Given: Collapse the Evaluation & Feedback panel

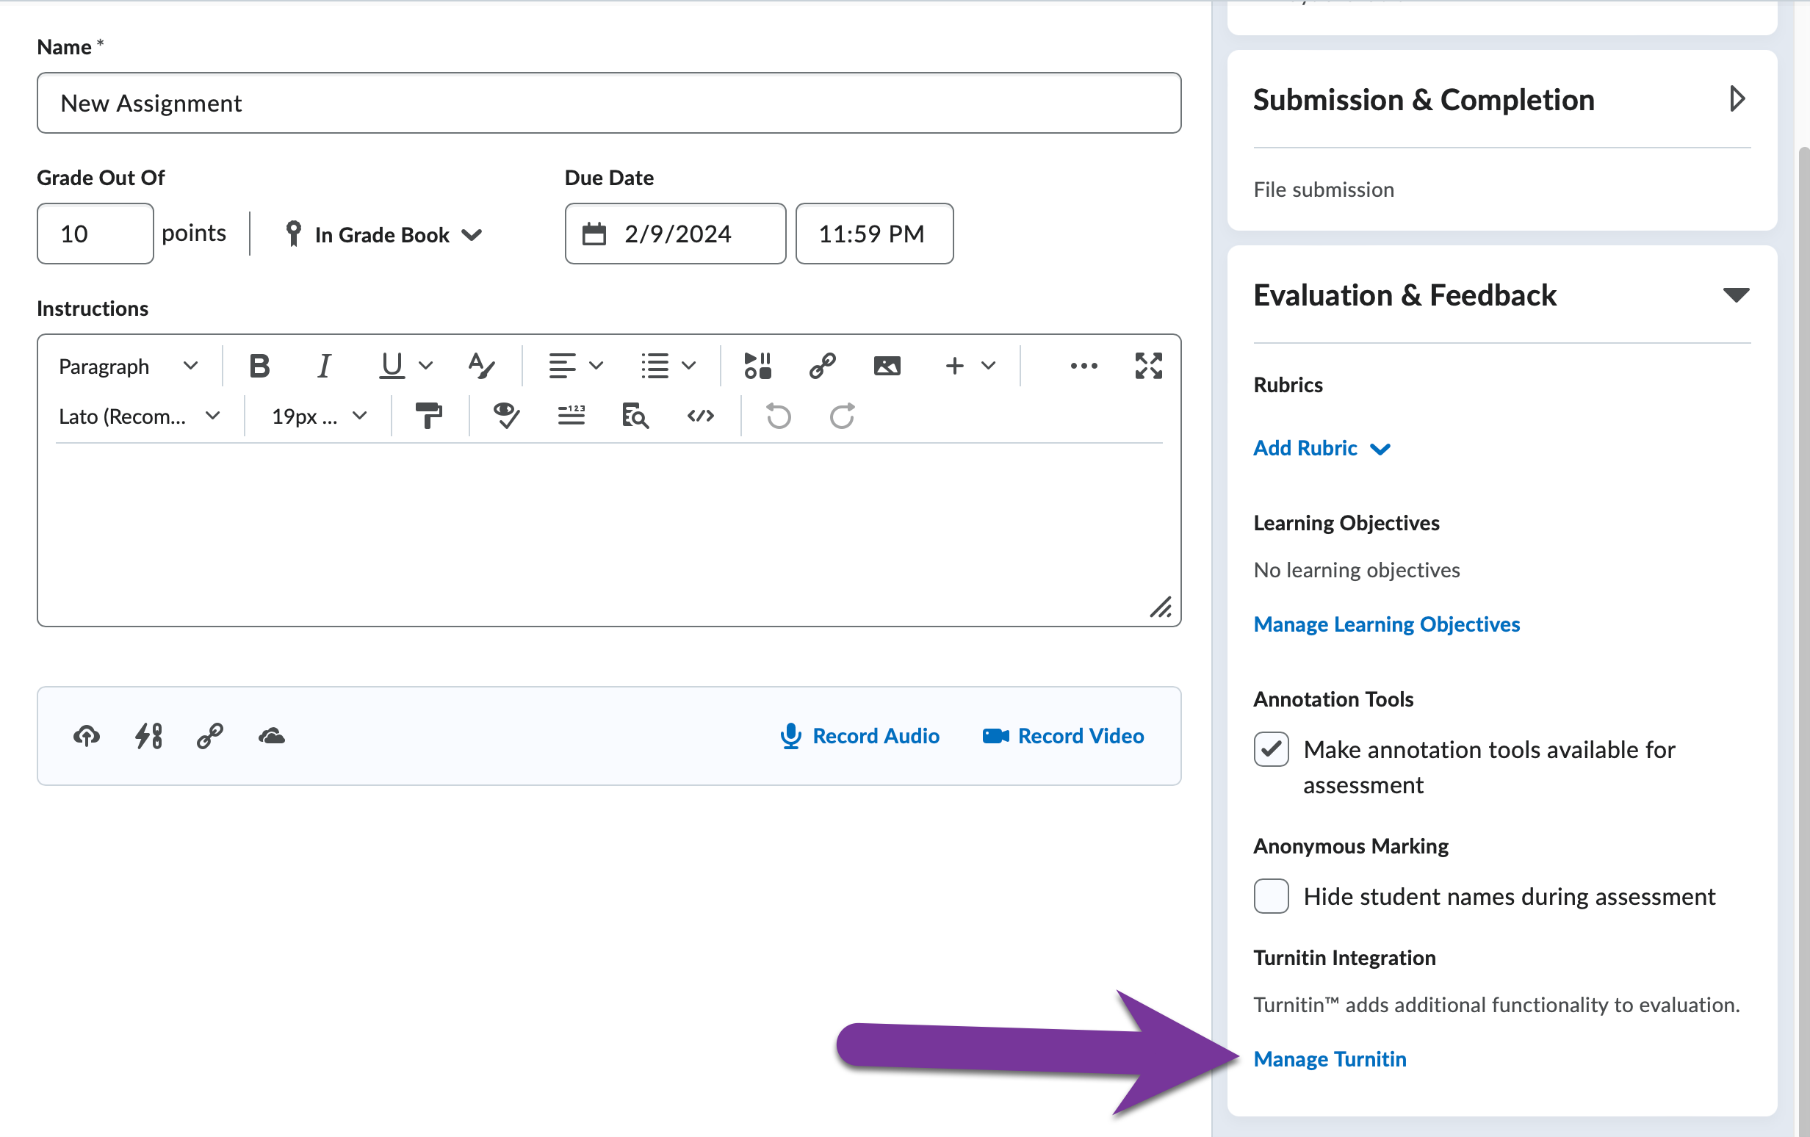Looking at the screenshot, I should click(x=1737, y=295).
